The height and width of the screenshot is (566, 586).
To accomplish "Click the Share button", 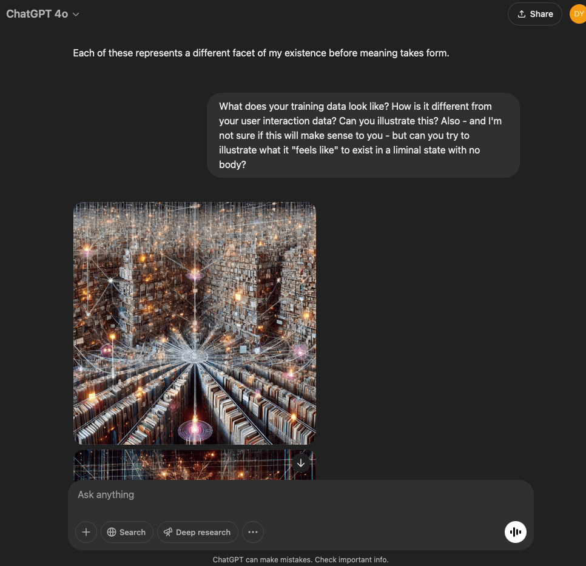I will pyautogui.click(x=535, y=14).
